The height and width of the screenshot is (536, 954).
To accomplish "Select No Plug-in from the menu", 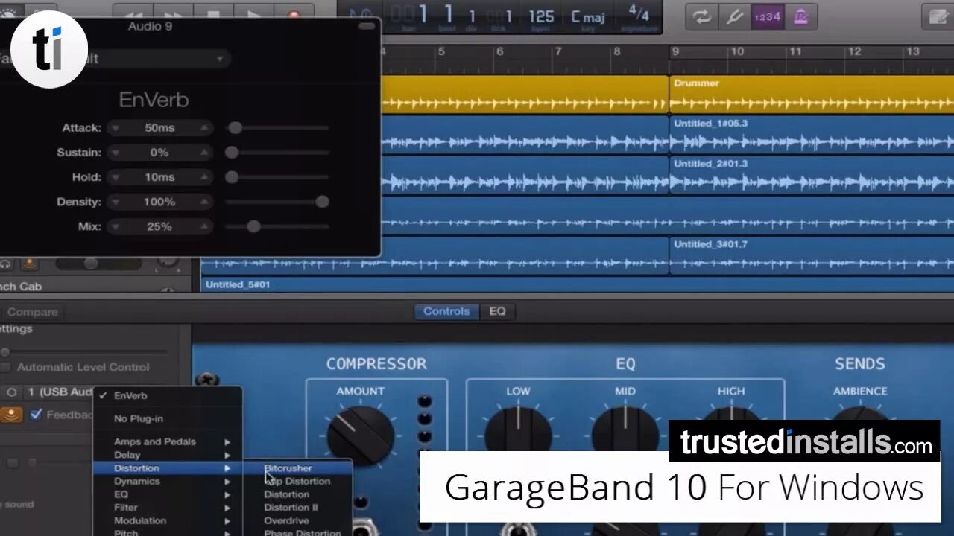I will point(167,418).
